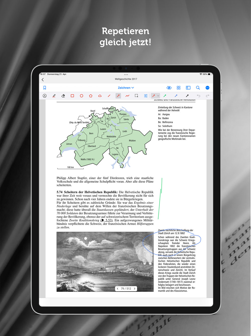This screenshot has height=336, width=251.
Task: Tap the Zürich bombardment engraving image
Action: click(x=105, y=262)
